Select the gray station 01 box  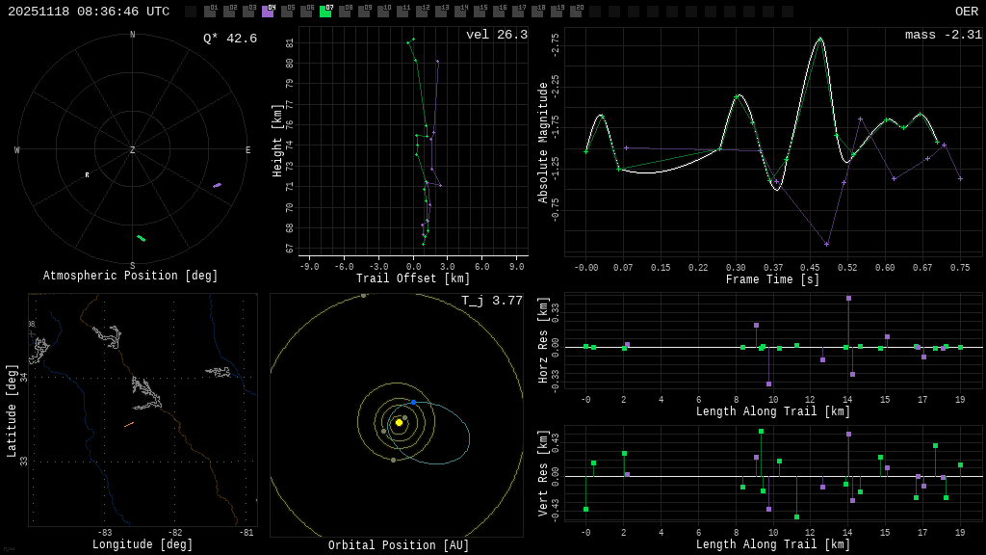210,12
